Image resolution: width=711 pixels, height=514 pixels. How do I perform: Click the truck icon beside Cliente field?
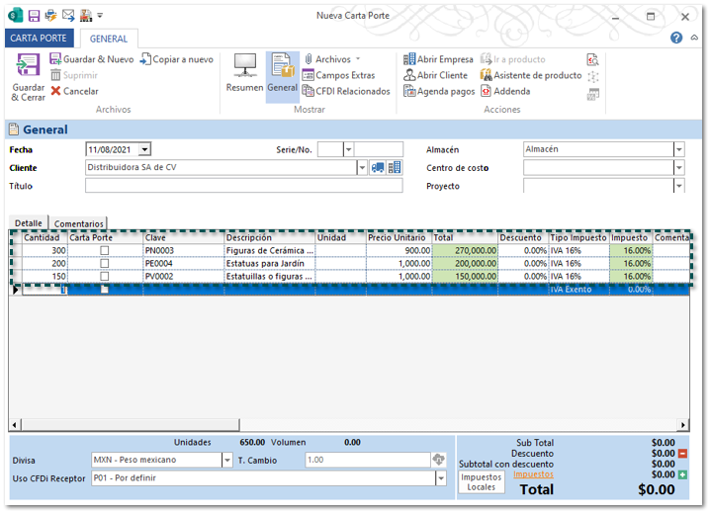click(x=378, y=168)
